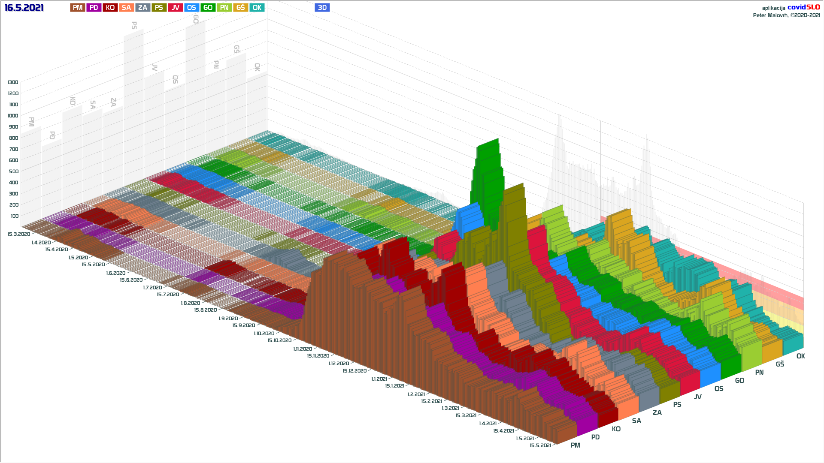The image size is (824, 463).
Task: Click the PM label on region axis
Action: coord(575,445)
